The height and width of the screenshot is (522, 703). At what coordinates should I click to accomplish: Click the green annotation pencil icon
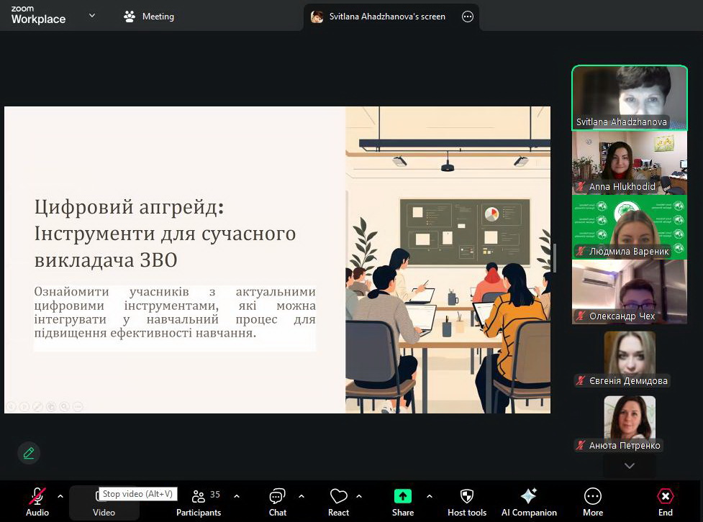29,453
